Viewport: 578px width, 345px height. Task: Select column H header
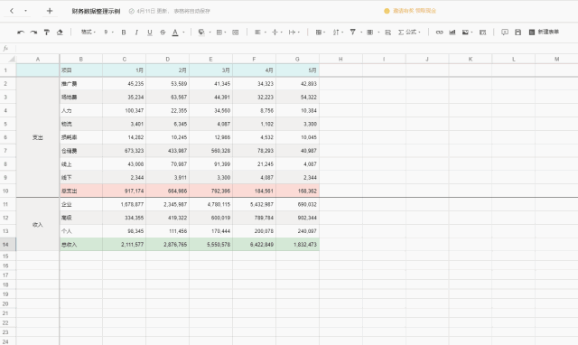pos(340,59)
